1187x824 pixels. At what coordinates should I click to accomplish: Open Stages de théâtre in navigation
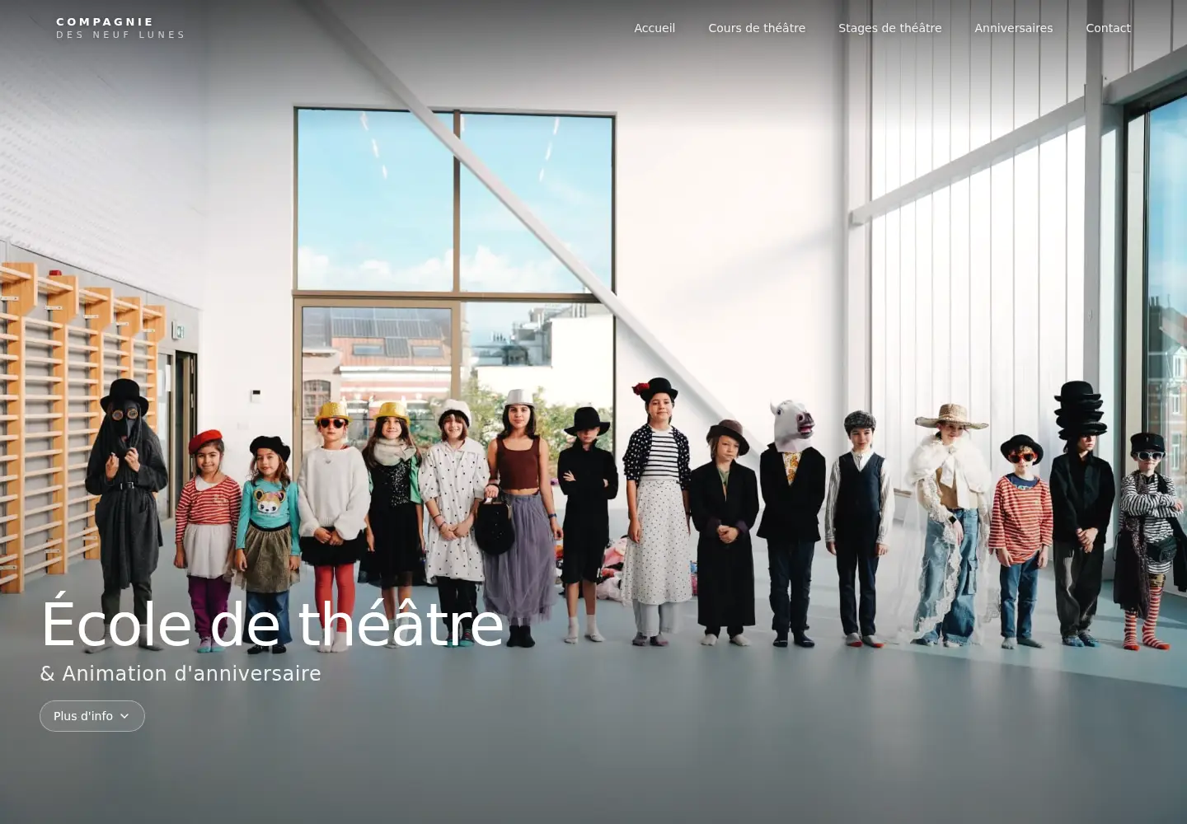click(889, 28)
